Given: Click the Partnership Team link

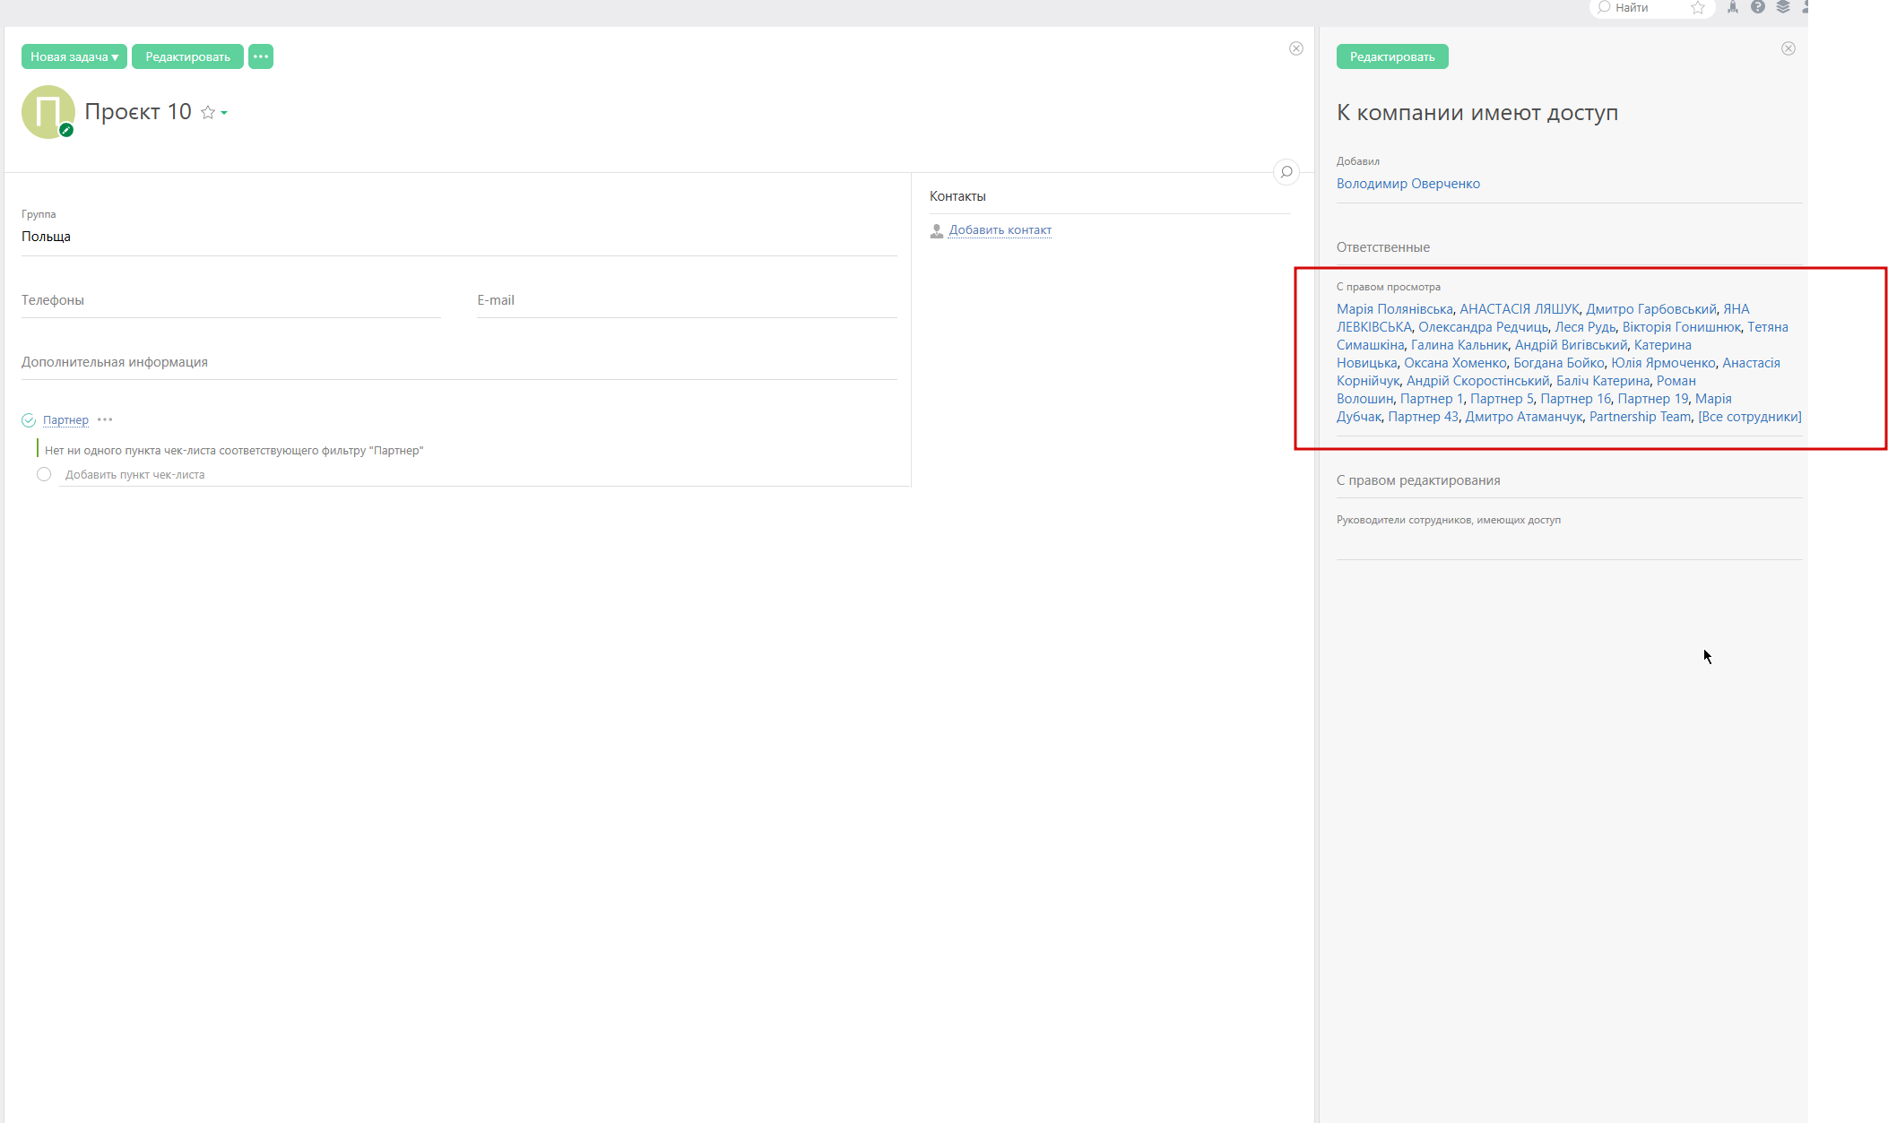Looking at the screenshot, I should [1639, 417].
